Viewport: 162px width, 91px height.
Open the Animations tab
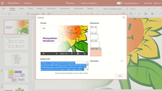pyautogui.click(x=65, y=8)
